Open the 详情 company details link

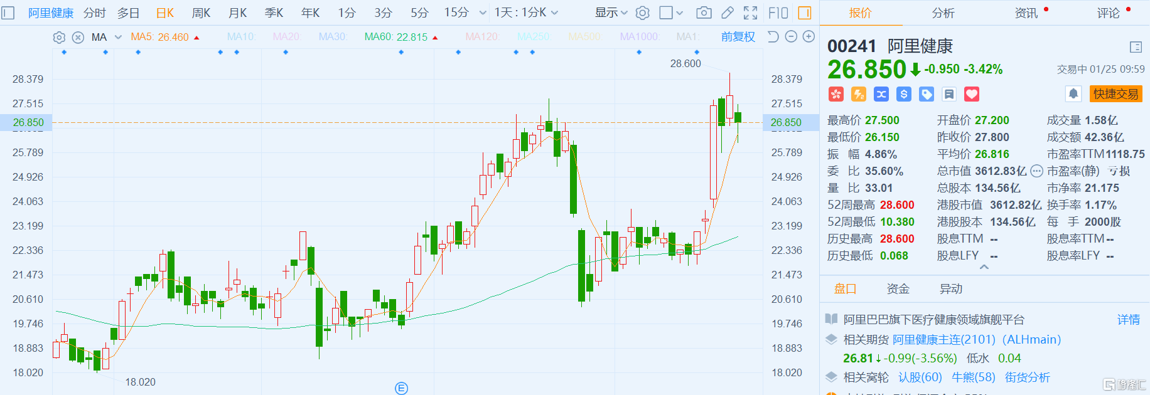[1128, 320]
